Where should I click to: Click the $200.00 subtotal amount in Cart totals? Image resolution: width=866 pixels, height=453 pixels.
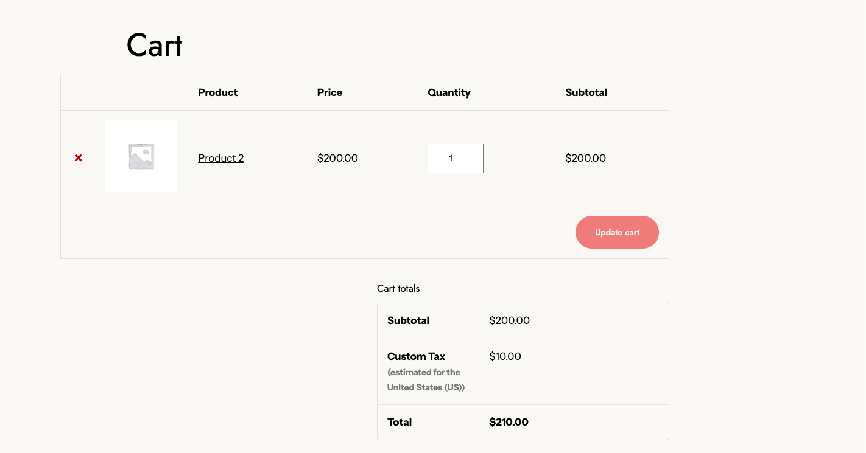pyautogui.click(x=509, y=320)
